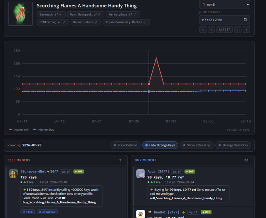Click sell_Scorching_Flames command text in Aqua listing
The image size is (266, 218).
coord(186,198)
